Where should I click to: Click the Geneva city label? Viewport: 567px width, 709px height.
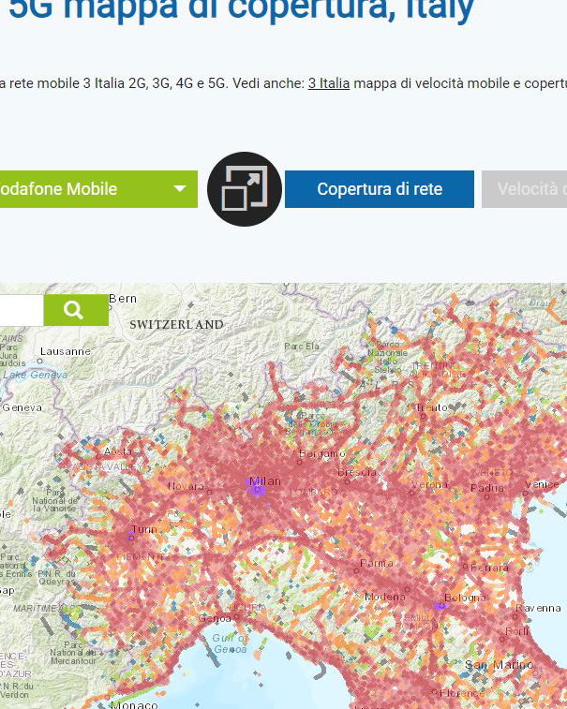tap(22, 407)
